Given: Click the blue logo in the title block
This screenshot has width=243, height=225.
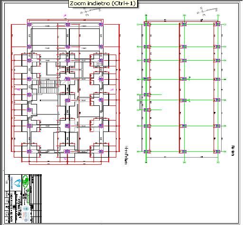Looking at the screenshot, I should pos(17,183).
